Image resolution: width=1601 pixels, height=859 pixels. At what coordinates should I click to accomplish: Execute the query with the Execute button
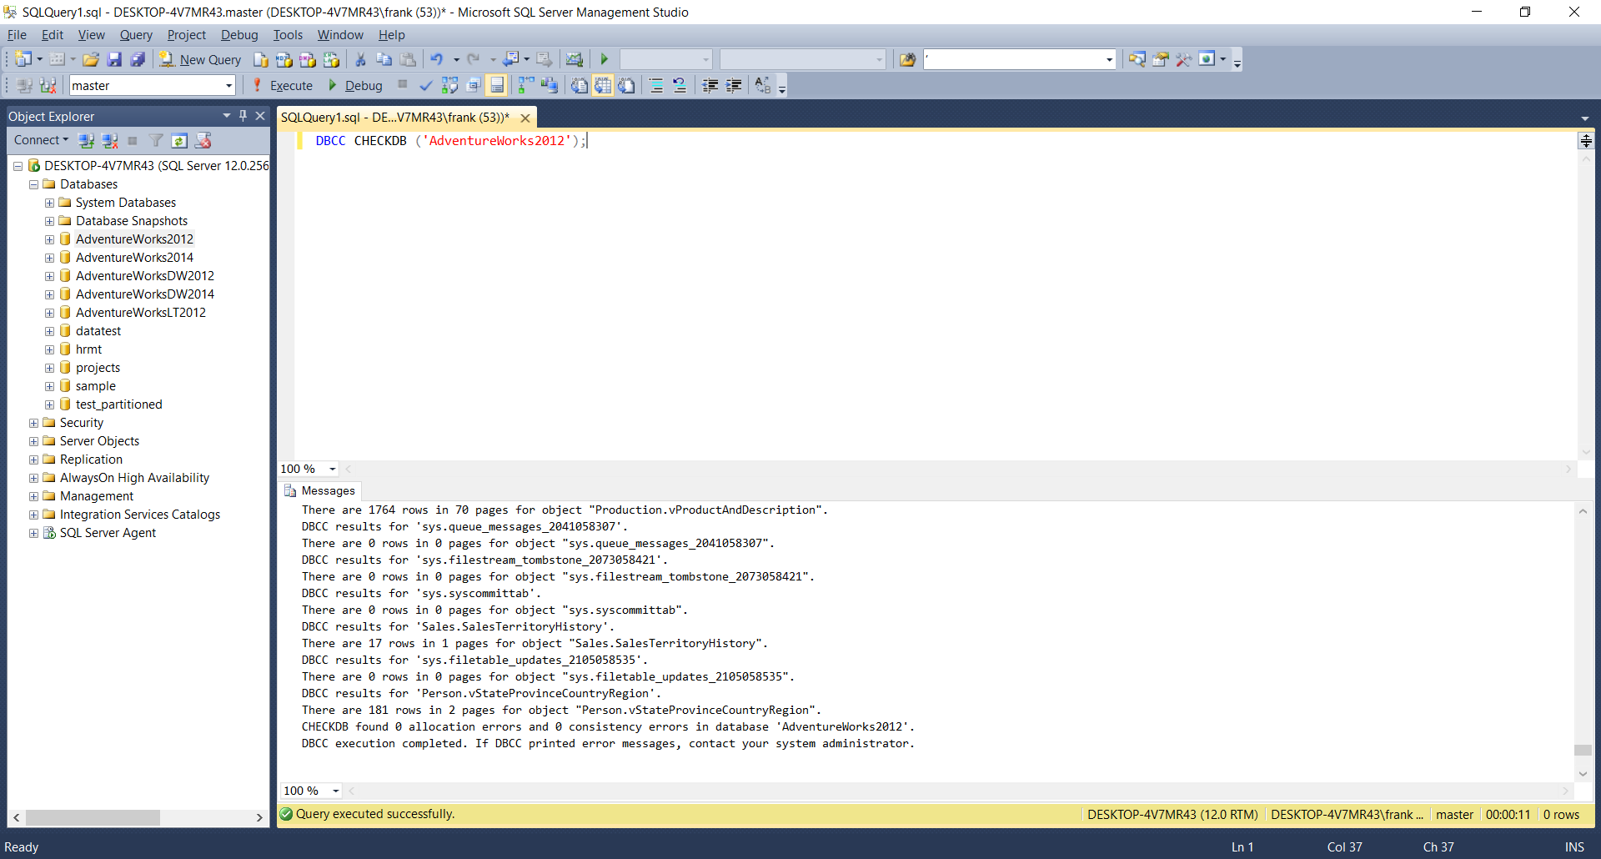click(x=283, y=85)
